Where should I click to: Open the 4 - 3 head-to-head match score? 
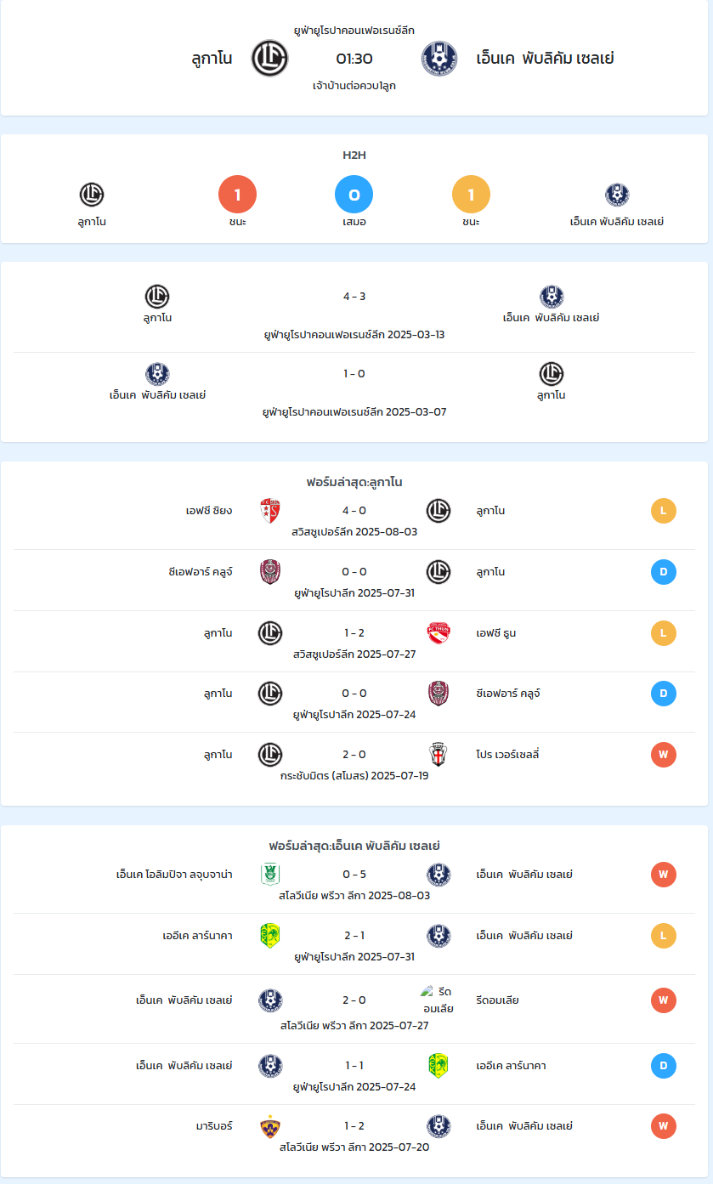click(x=354, y=297)
